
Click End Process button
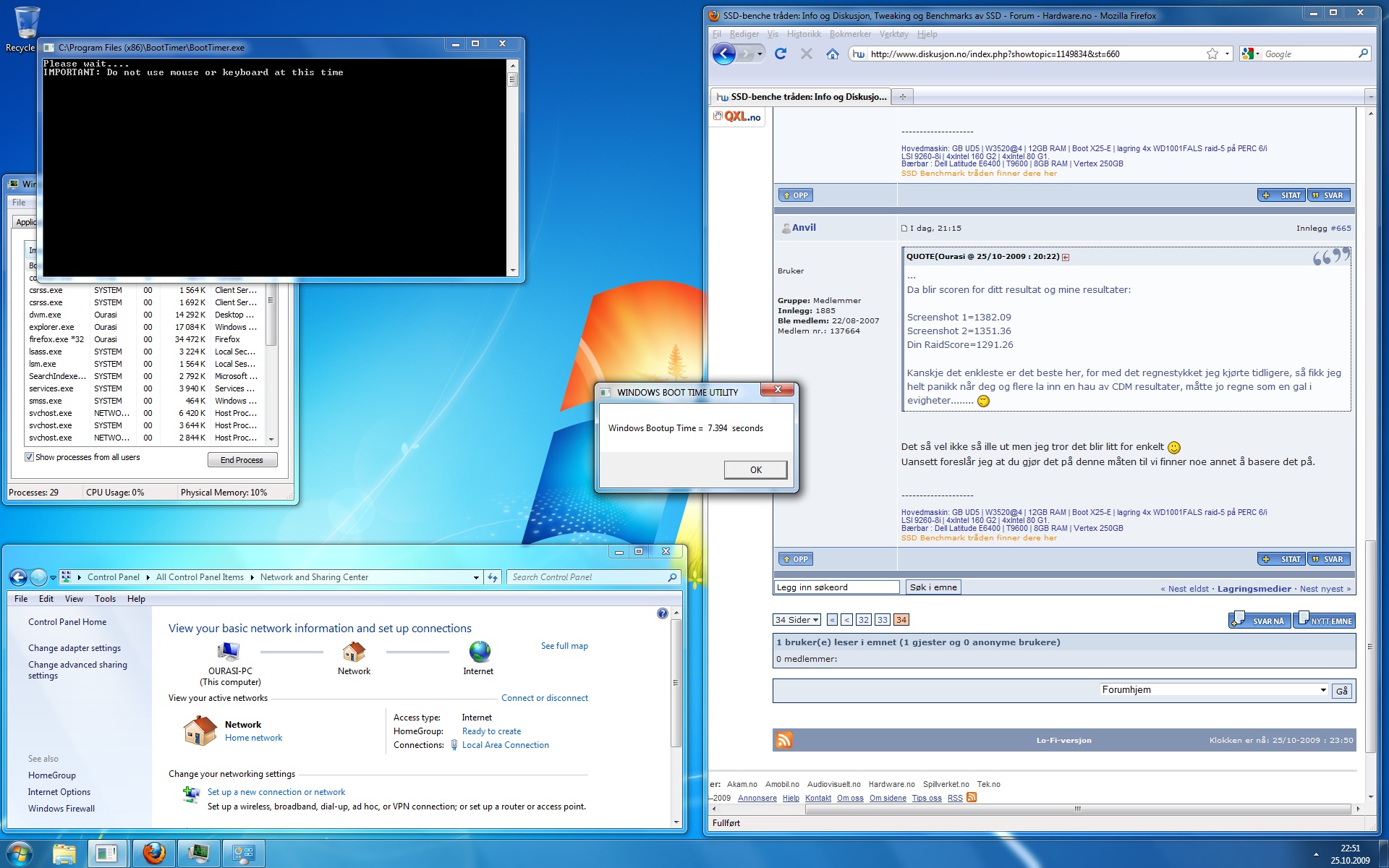click(x=242, y=460)
